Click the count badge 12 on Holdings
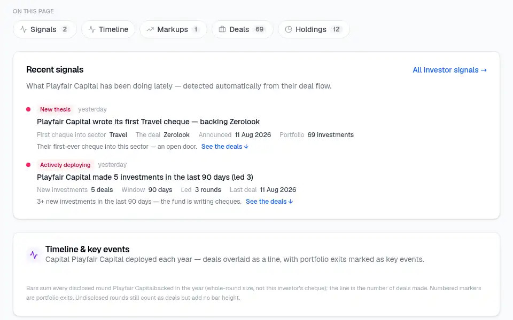This screenshot has height=320, width=513. [336, 29]
